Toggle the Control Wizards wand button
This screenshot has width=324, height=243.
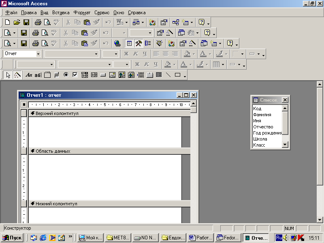pos(17,75)
